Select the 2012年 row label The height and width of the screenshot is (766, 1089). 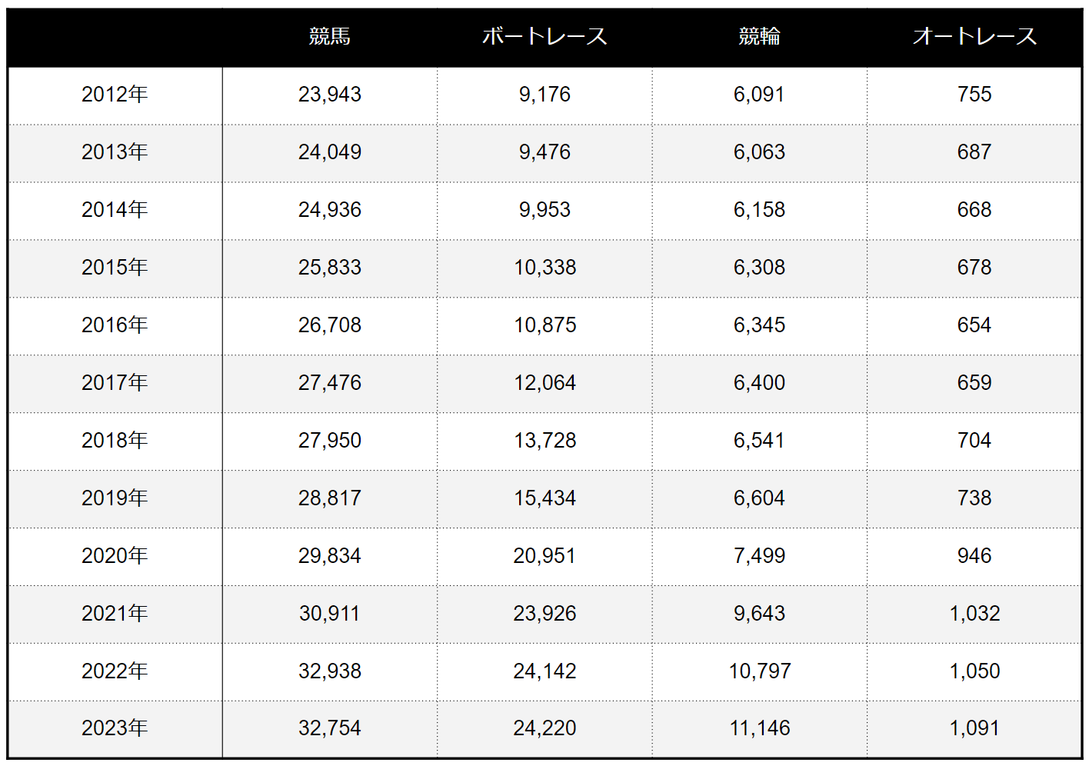click(115, 94)
